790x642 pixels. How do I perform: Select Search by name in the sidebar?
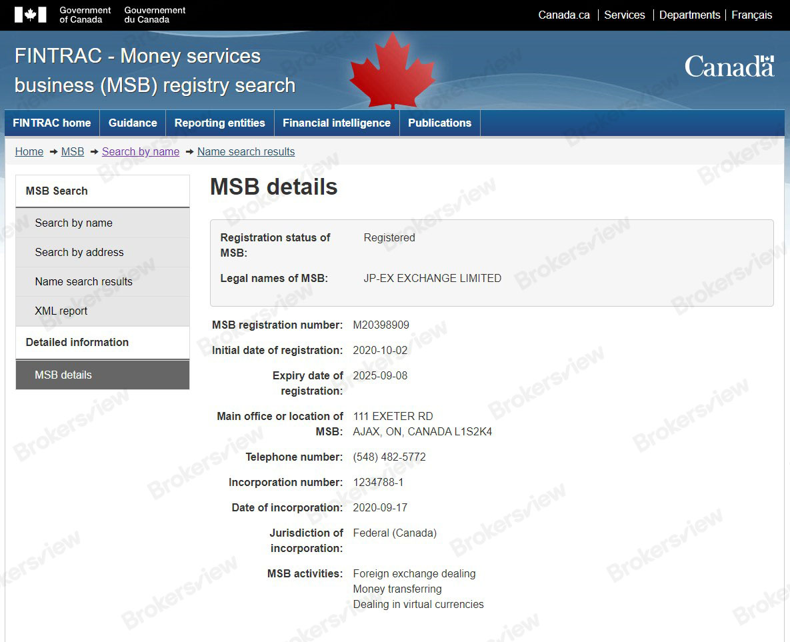[73, 223]
